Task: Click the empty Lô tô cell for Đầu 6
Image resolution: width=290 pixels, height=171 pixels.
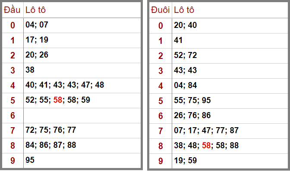Action: 82,116
